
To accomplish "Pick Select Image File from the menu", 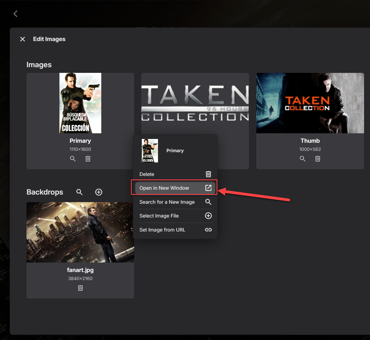I will [x=175, y=216].
